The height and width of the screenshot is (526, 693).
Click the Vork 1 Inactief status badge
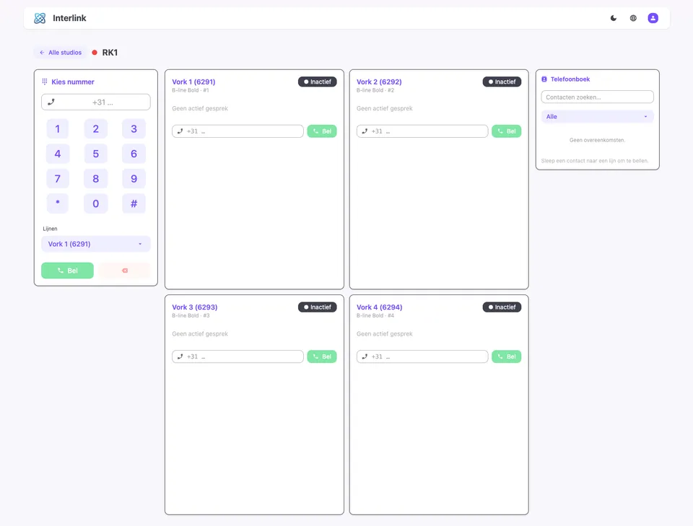318,82
